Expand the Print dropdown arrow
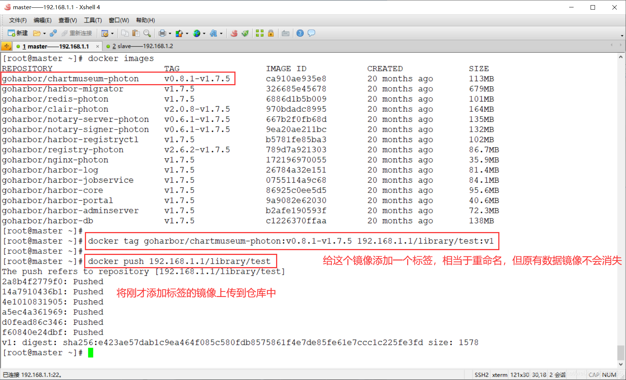Viewport: 626px width, 380px height. pyautogui.click(x=170, y=33)
